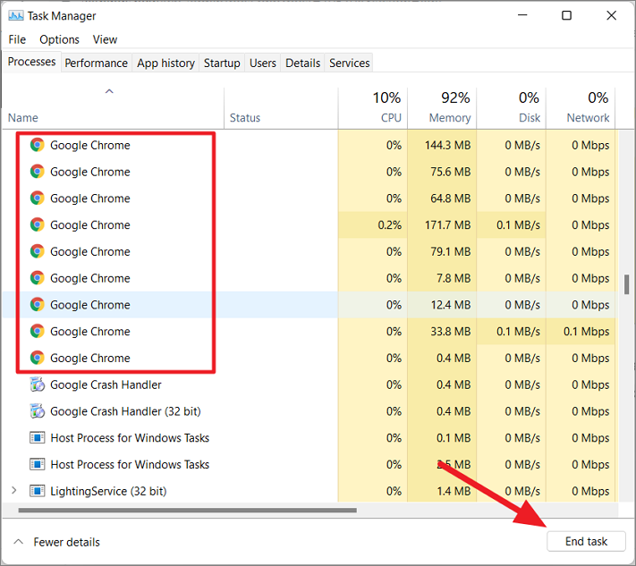Click the 12.4 MB memory value

pyautogui.click(x=450, y=305)
